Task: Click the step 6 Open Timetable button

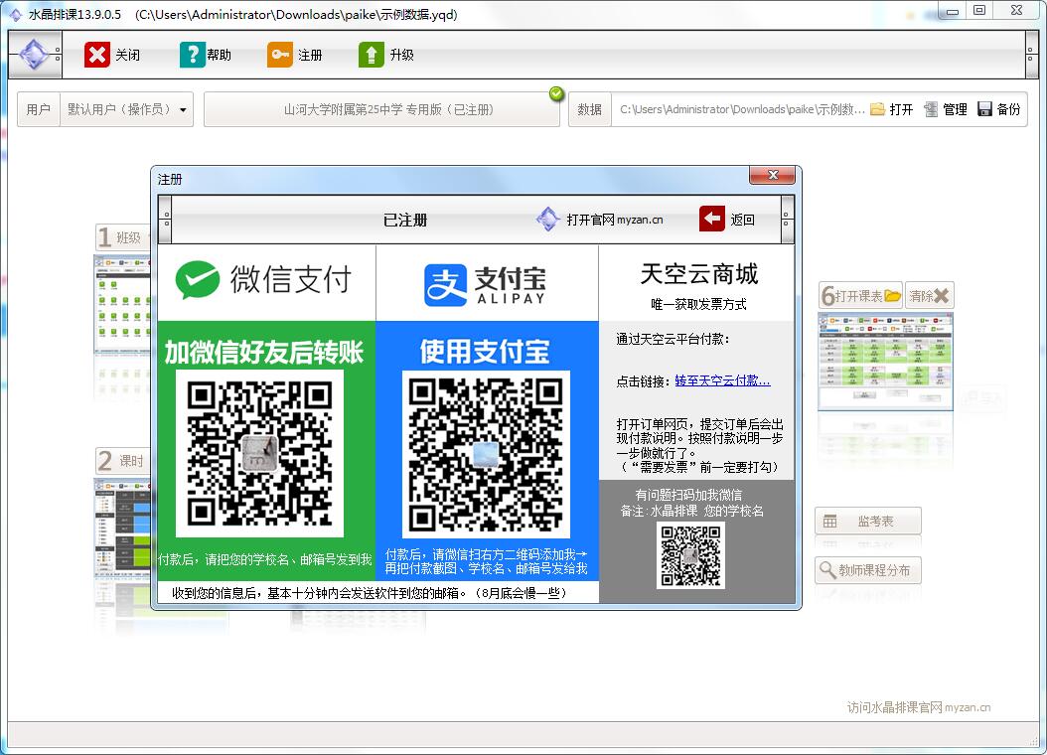Action: click(x=860, y=296)
